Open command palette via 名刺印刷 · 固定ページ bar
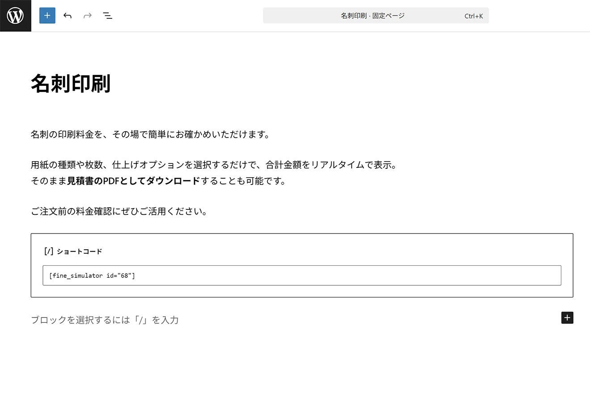The height and width of the screenshot is (393, 590). (x=372, y=16)
